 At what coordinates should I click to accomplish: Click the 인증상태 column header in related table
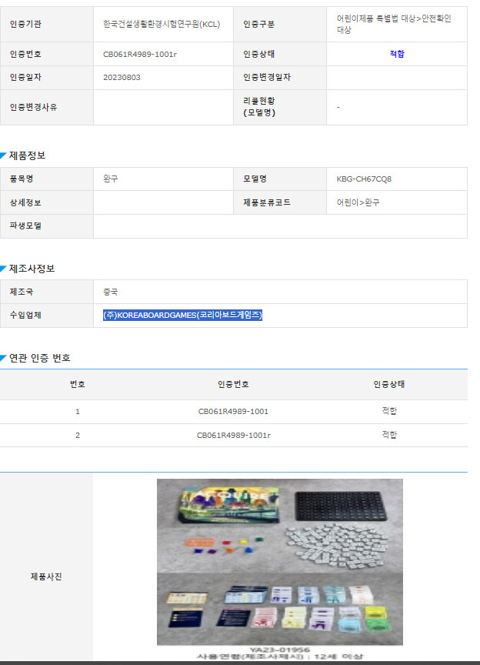(389, 384)
